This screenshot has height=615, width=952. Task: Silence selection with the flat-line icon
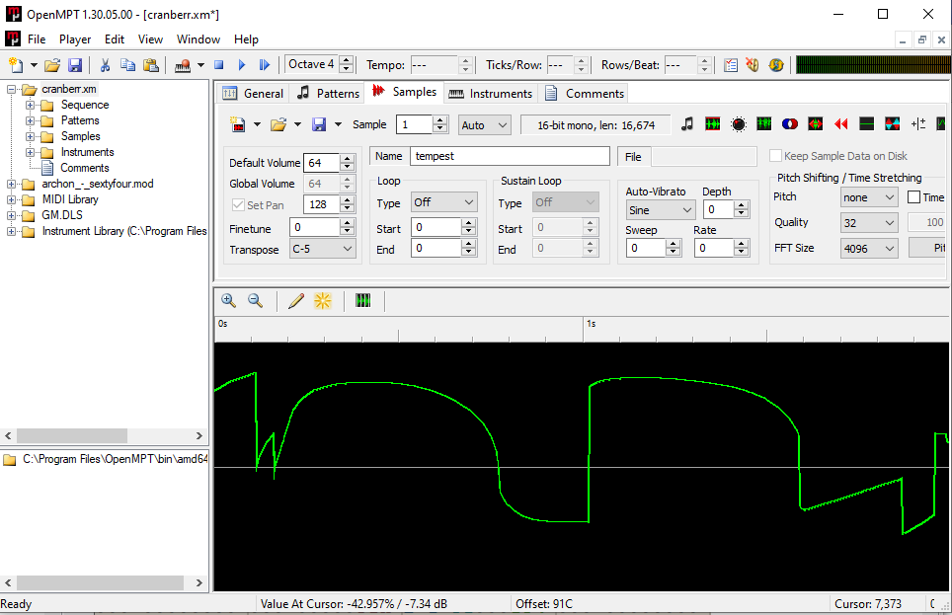[866, 123]
